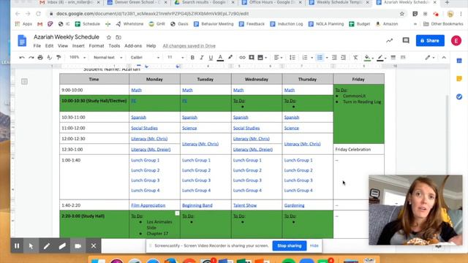
Task: Open the Insert menu
Action: coord(78,46)
